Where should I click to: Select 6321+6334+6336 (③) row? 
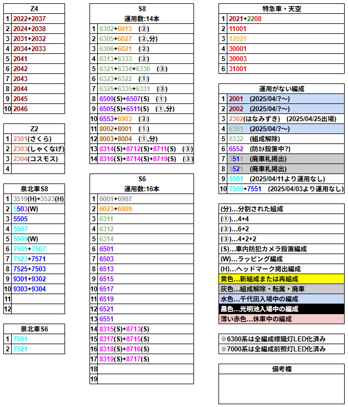pyautogui.click(x=146, y=69)
